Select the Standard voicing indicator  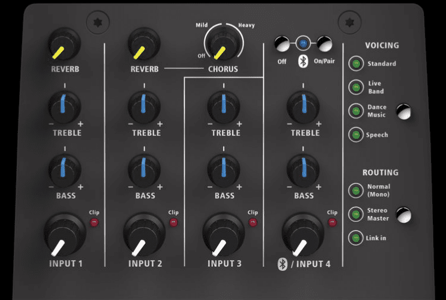(356, 63)
